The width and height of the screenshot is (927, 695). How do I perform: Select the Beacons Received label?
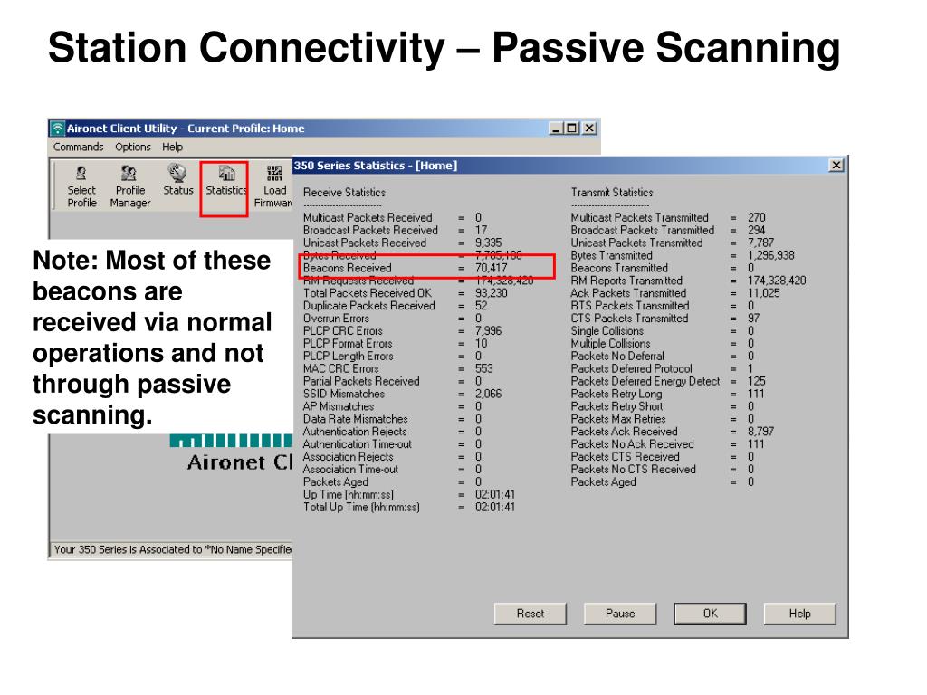click(347, 268)
